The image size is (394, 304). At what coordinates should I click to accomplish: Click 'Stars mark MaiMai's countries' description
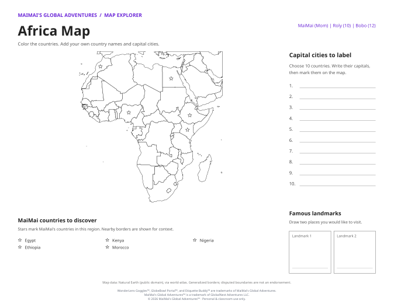coord(96,229)
